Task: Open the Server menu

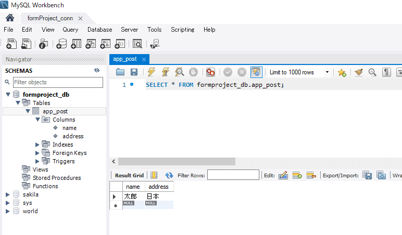Action: point(130,30)
